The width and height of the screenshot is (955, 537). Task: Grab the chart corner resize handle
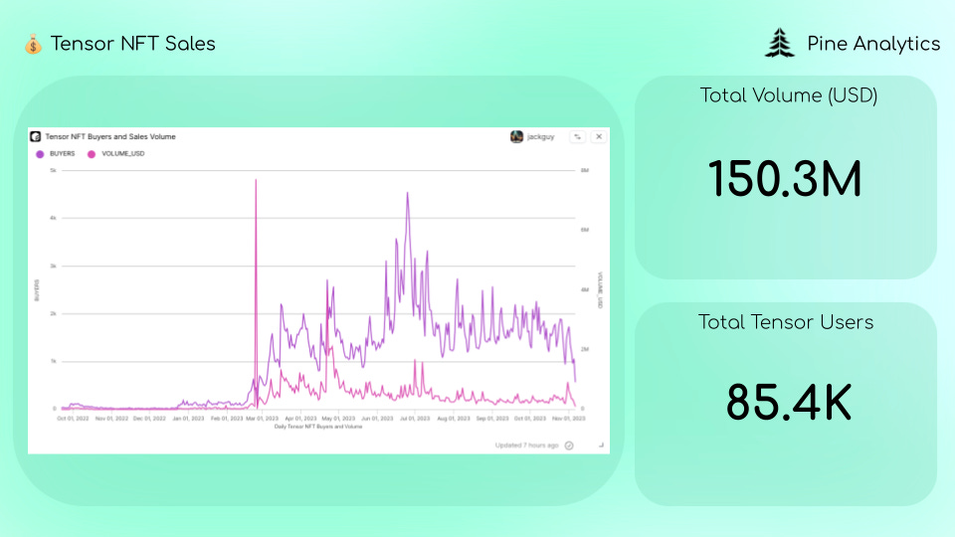point(601,446)
